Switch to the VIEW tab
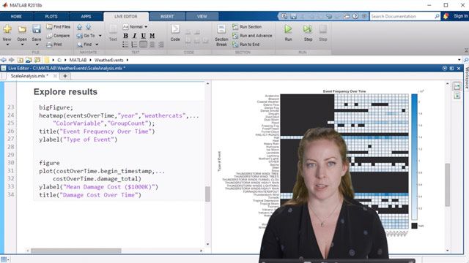 click(202, 16)
